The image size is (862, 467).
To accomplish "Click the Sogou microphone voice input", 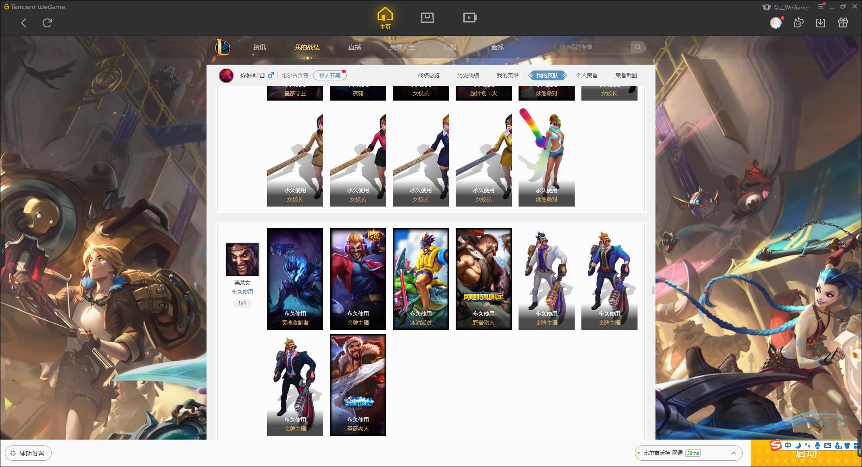I will (x=818, y=445).
